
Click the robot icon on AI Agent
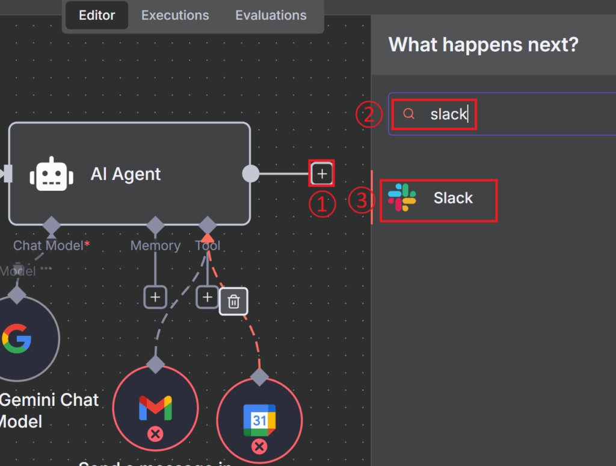coord(52,175)
